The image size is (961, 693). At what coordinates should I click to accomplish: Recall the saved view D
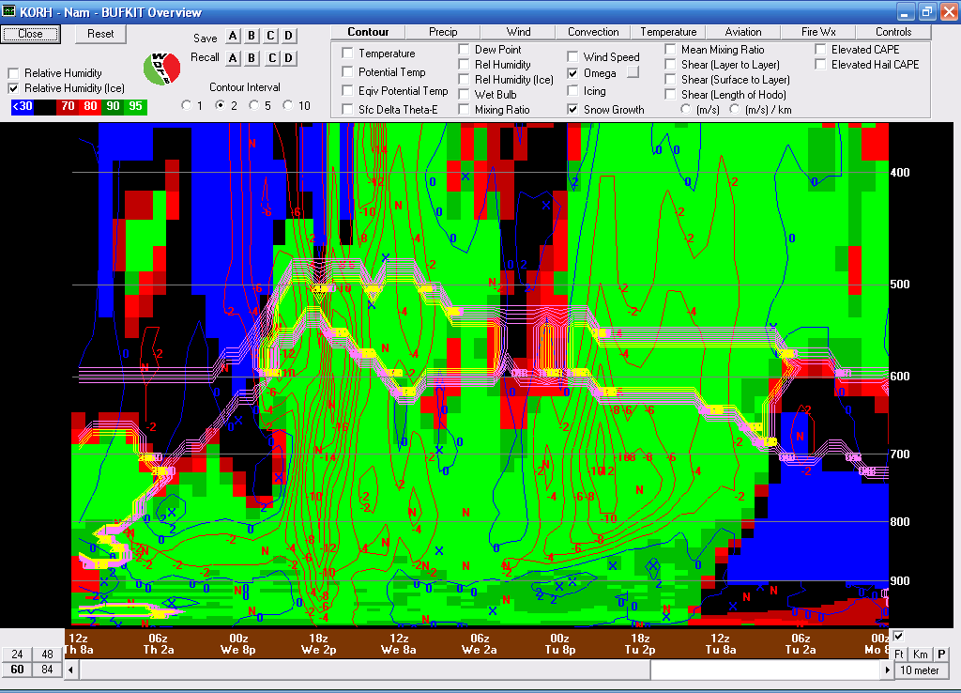(289, 58)
